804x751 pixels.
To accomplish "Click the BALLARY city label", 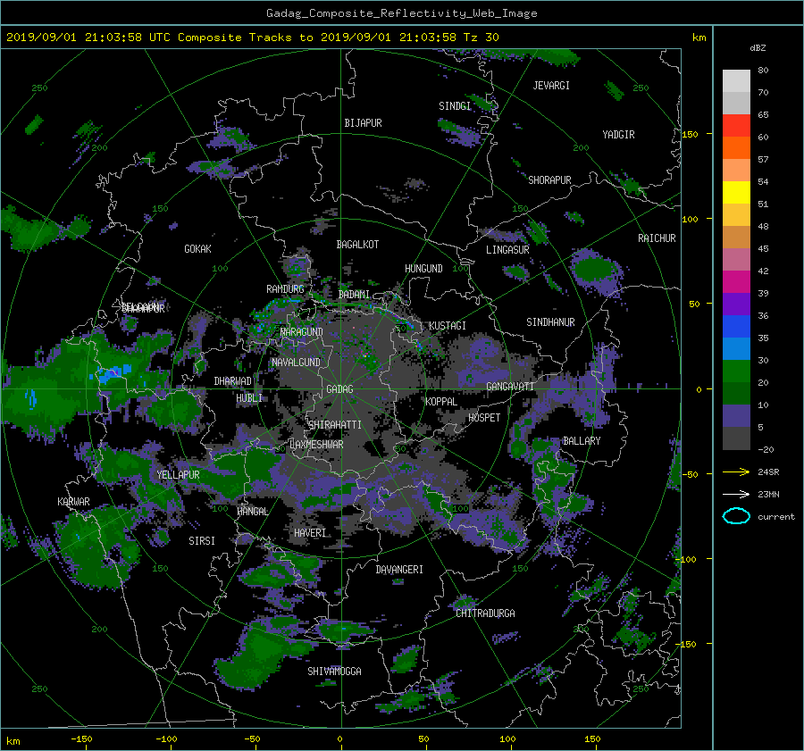I will (x=582, y=441).
